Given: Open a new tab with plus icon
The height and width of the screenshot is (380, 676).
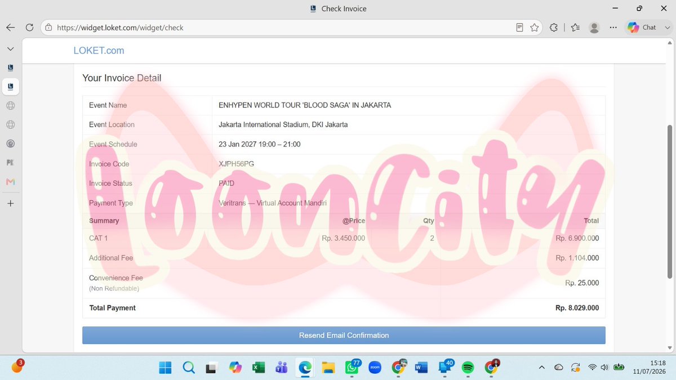Looking at the screenshot, I should [x=10, y=203].
